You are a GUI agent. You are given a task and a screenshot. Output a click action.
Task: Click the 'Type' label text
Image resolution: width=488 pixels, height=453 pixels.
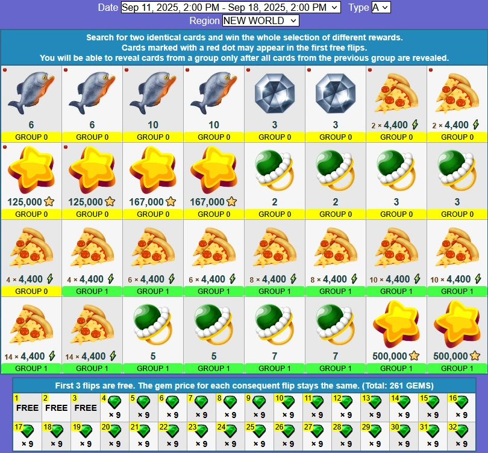click(358, 7)
